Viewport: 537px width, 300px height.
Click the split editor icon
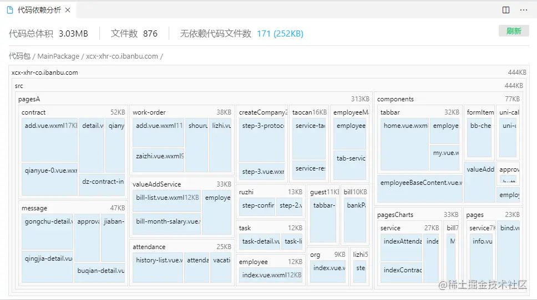[x=506, y=10]
